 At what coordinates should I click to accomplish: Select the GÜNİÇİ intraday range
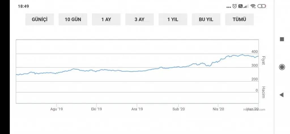click(x=40, y=20)
